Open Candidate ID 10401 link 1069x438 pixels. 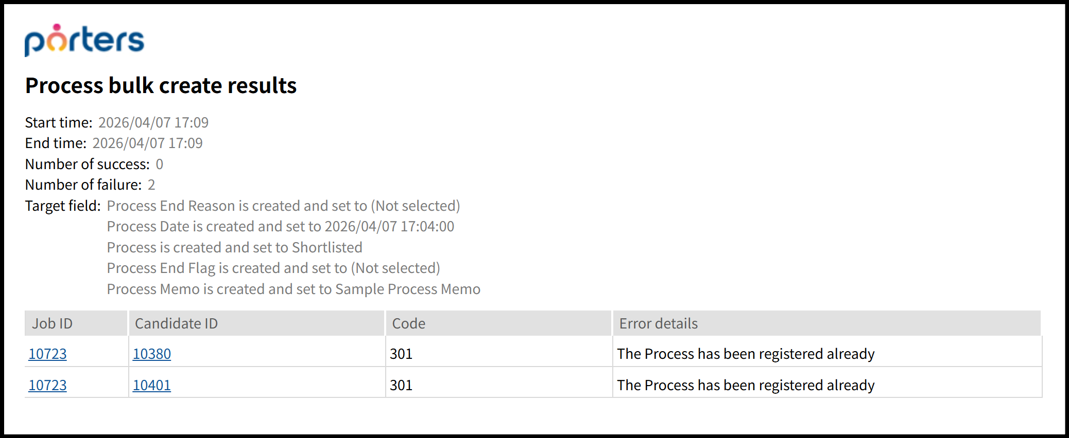[152, 385]
